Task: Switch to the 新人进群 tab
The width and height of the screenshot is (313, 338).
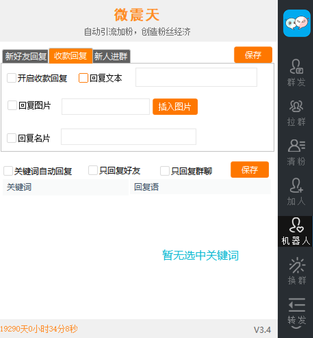Action: (x=112, y=56)
